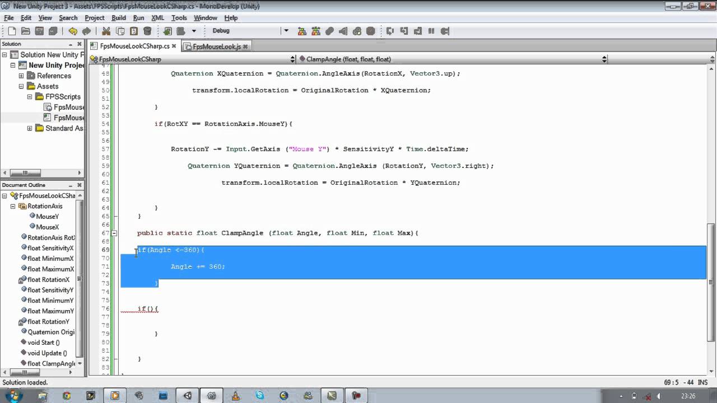The height and width of the screenshot is (403, 717).
Task: Open the Tools menu
Action: coord(179,18)
